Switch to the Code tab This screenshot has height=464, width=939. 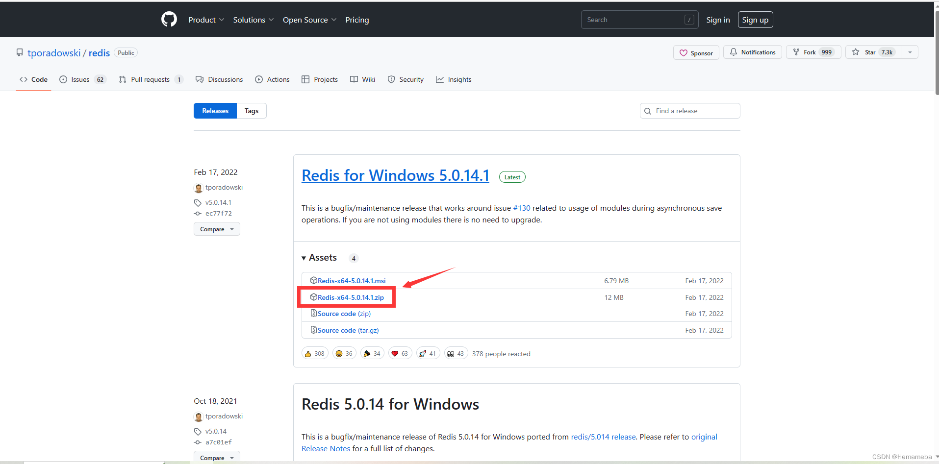pyautogui.click(x=33, y=79)
